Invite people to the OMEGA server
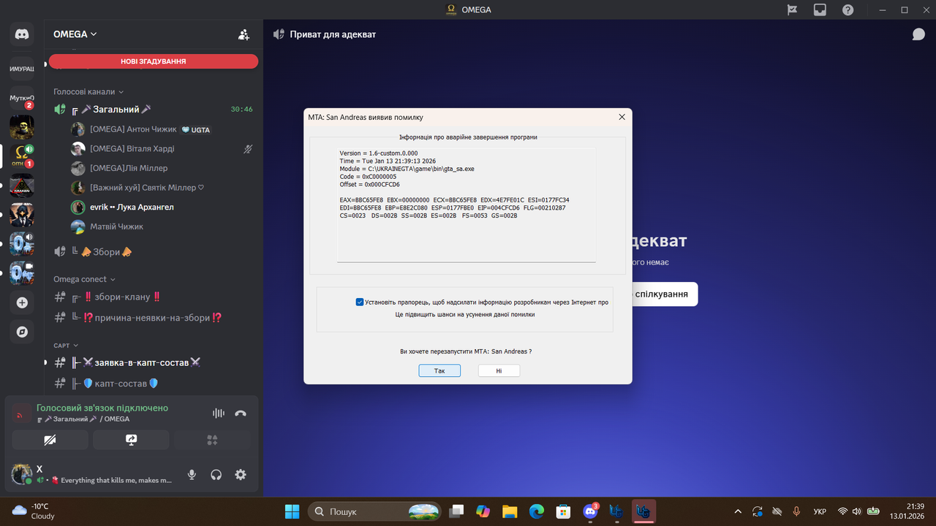The image size is (936, 526). 244,34
